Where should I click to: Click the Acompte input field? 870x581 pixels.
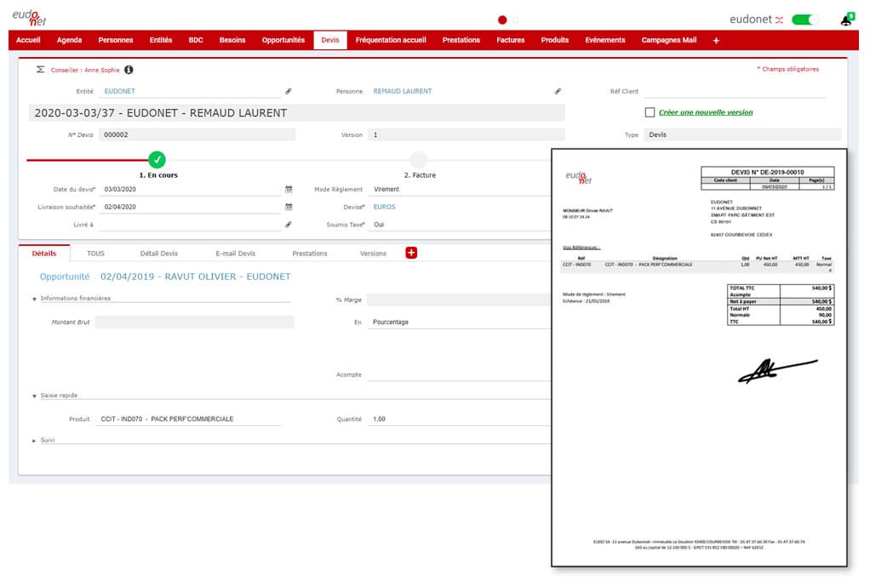click(460, 375)
